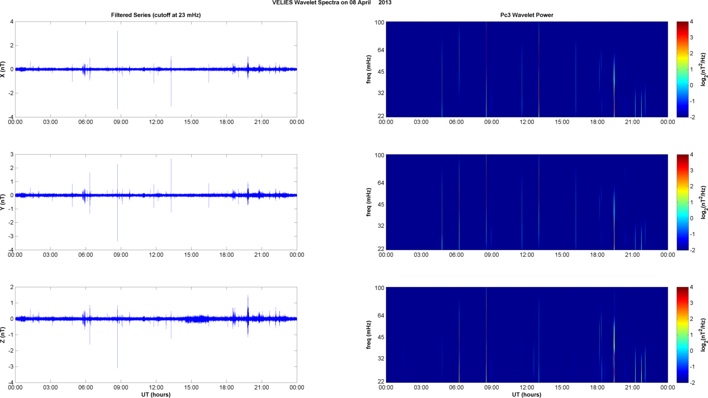Click the '4' tick on X (nT) axis
Viewport: 708px width, 398px height.
(12, 22)
